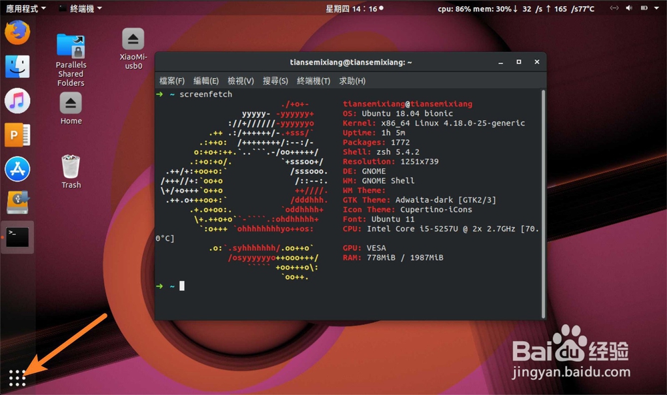Screen dimensions: 667x395
Task: Open the 檢視(V) menu
Action: click(x=240, y=81)
